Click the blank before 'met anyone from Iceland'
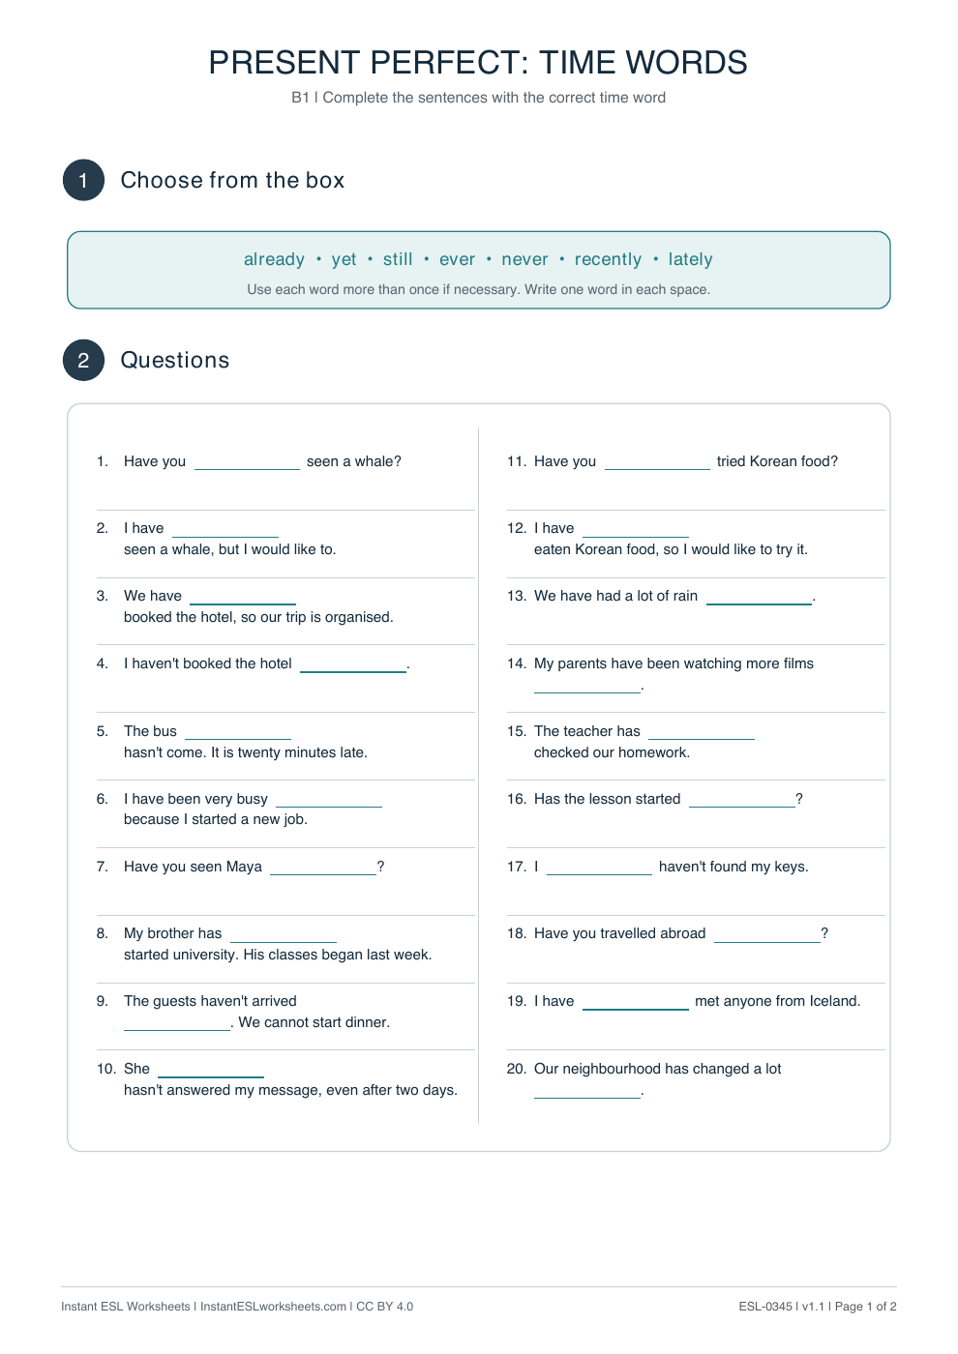 [x=635, y=1002]
